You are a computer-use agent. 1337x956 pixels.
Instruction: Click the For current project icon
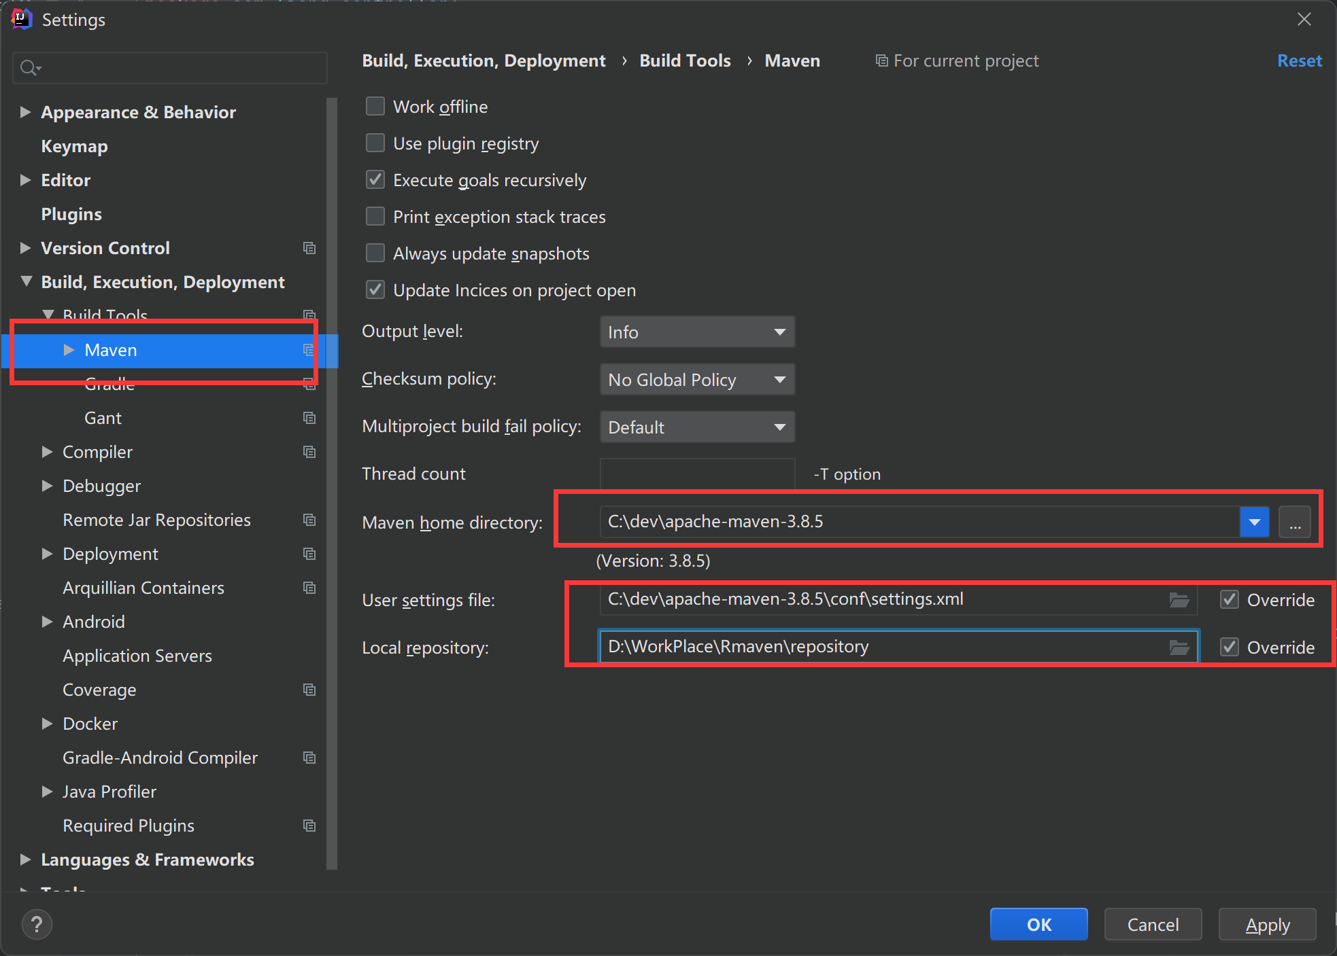pyautogui.click(x=881, y=61)
